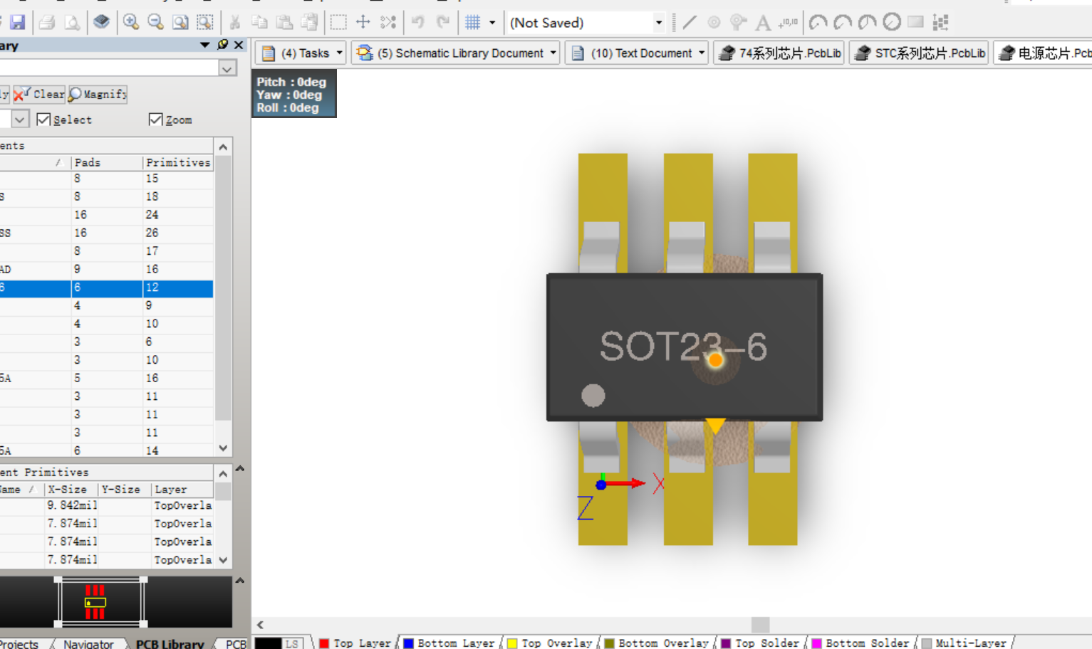
Task: Click the Undo arrow icon
Action: click(418, 22)
